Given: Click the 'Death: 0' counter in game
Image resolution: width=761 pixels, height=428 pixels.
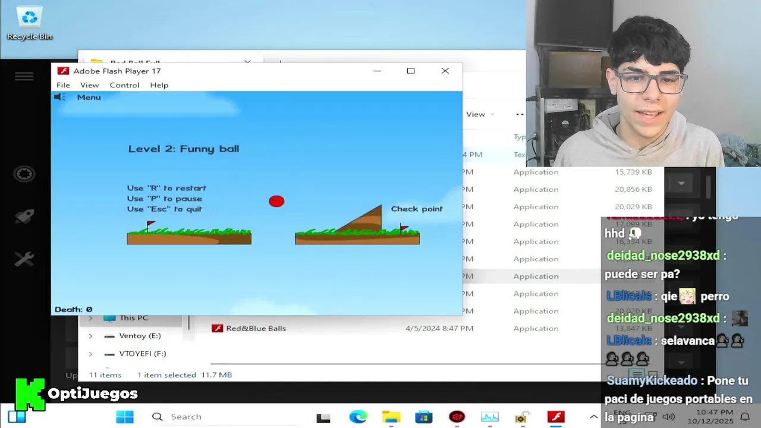Looking at the screenshot, I should tap(74, 309).
